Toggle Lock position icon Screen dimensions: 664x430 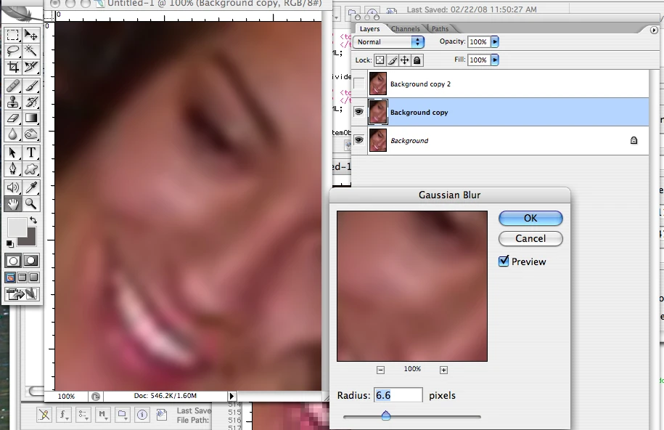[404, 60]
